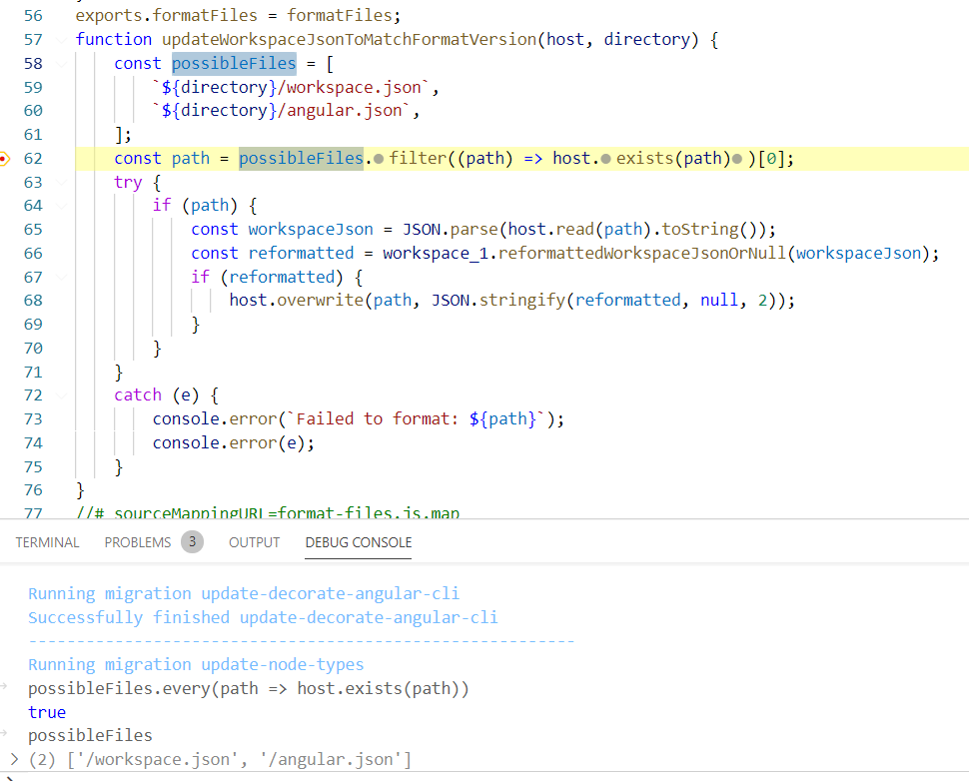Collapse the if (reformatted) fold at line 67
The width and height of the screenshot is (969, 781).
click(61, 278)
